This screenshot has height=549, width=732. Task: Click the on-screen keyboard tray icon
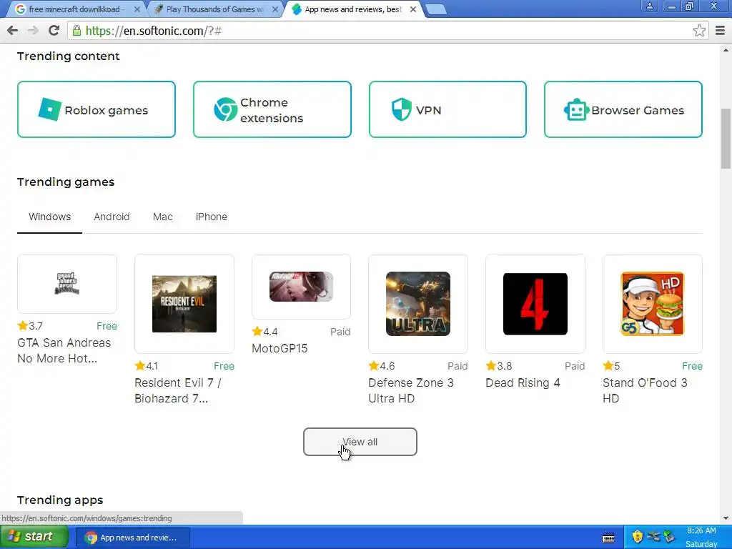(608, 538)
